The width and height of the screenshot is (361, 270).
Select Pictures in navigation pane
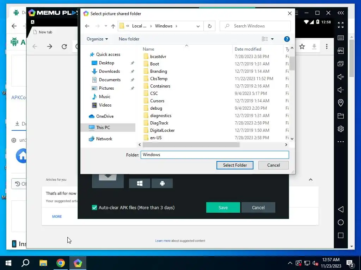(106, 88)
